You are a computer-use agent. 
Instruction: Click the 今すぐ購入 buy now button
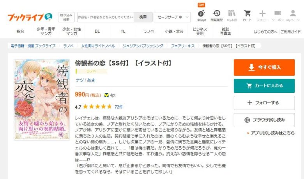[264, 67]
